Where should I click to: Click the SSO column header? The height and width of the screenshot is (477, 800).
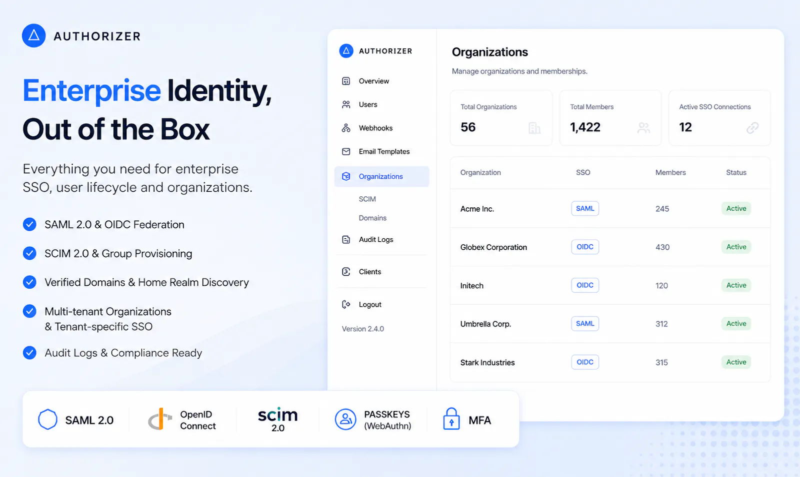tap(583, 172)
